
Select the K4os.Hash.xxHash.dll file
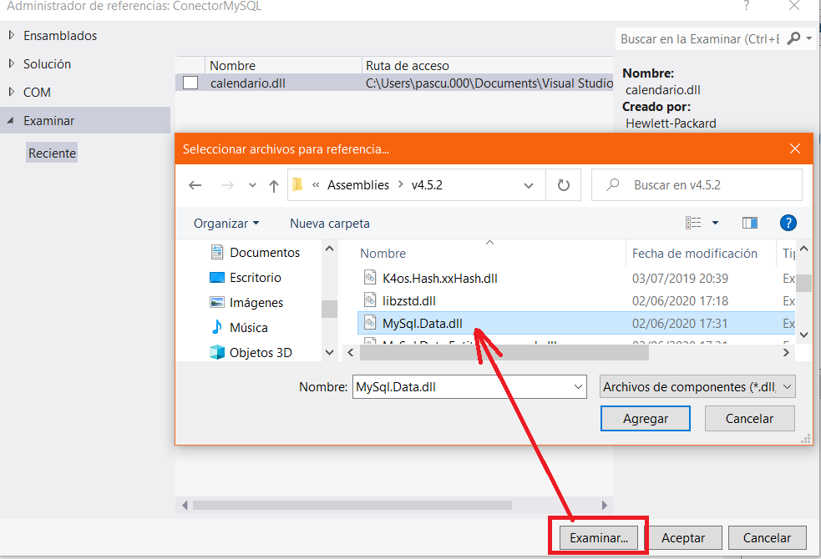pos(440,278)
